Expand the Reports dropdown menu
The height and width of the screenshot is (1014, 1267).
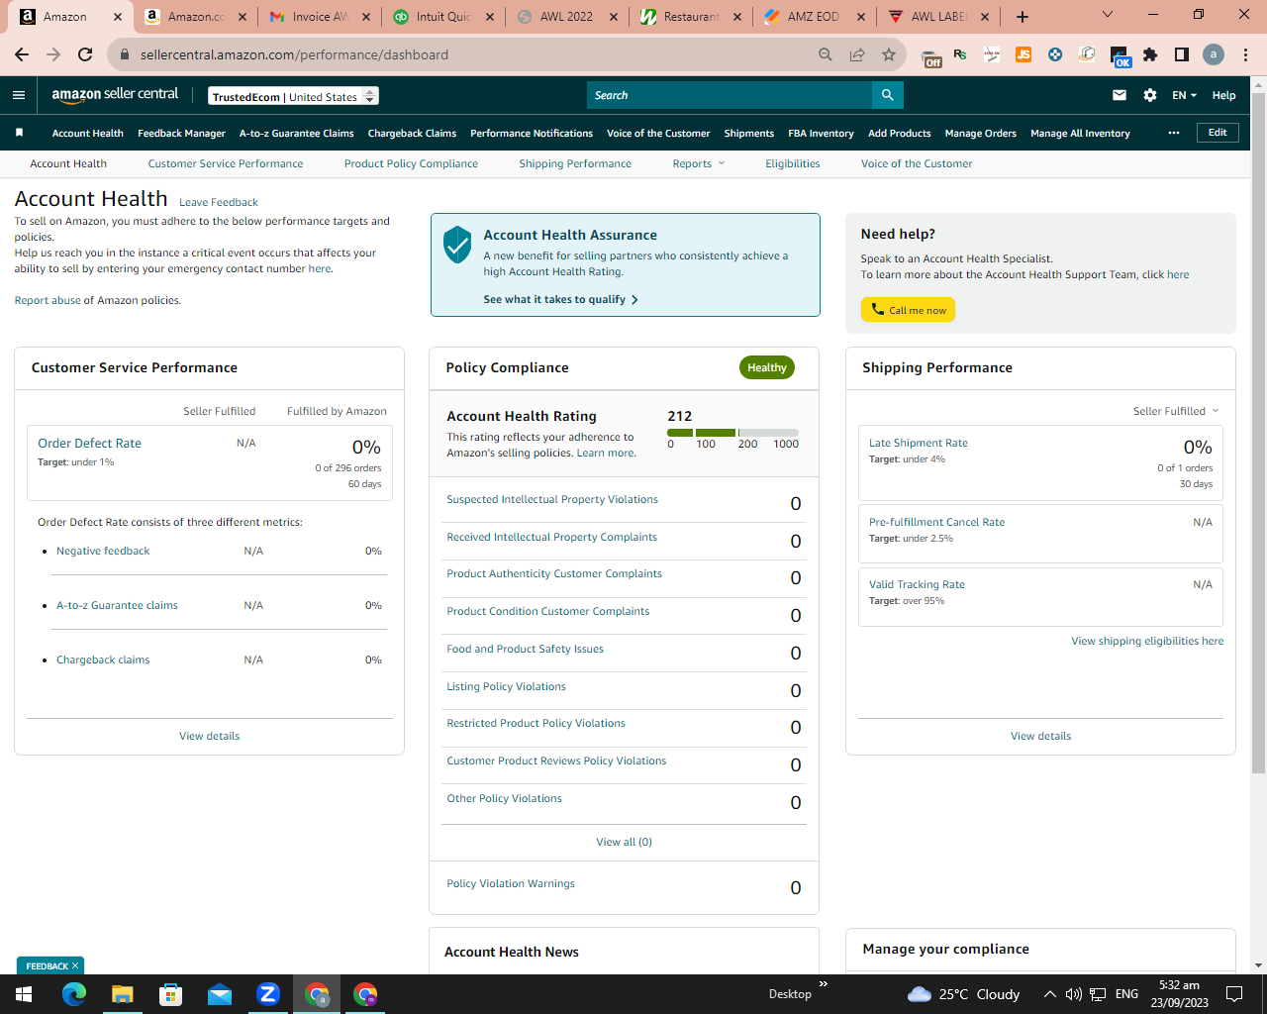tap(699, 163)
